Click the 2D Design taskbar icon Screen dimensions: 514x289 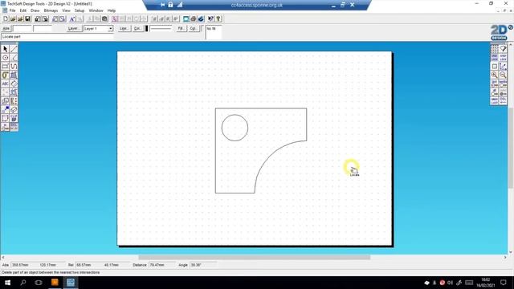pos(71,283)
